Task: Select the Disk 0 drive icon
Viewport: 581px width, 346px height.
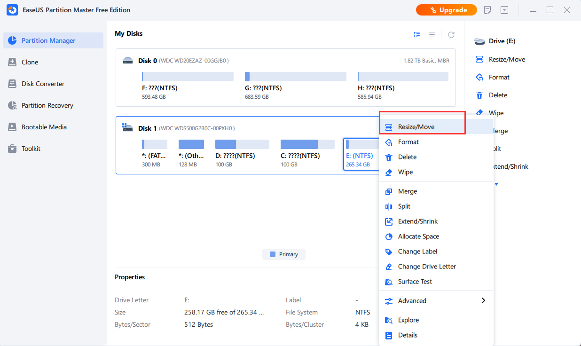Action: [128, 61]
